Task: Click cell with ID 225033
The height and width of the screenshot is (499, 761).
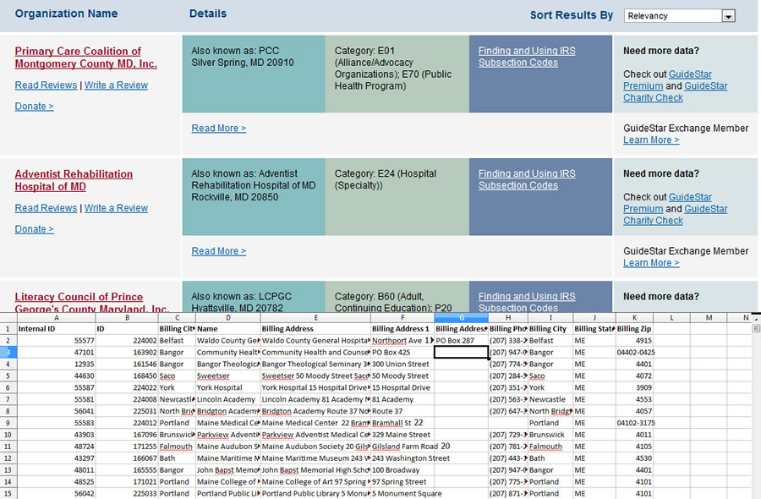Action: (x=127, y=494)
